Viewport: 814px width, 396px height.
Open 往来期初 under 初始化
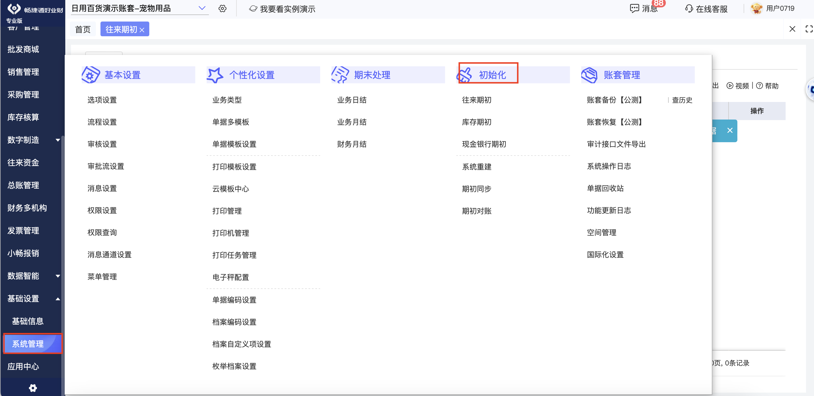pyautogui.click(x=477, y=100)
